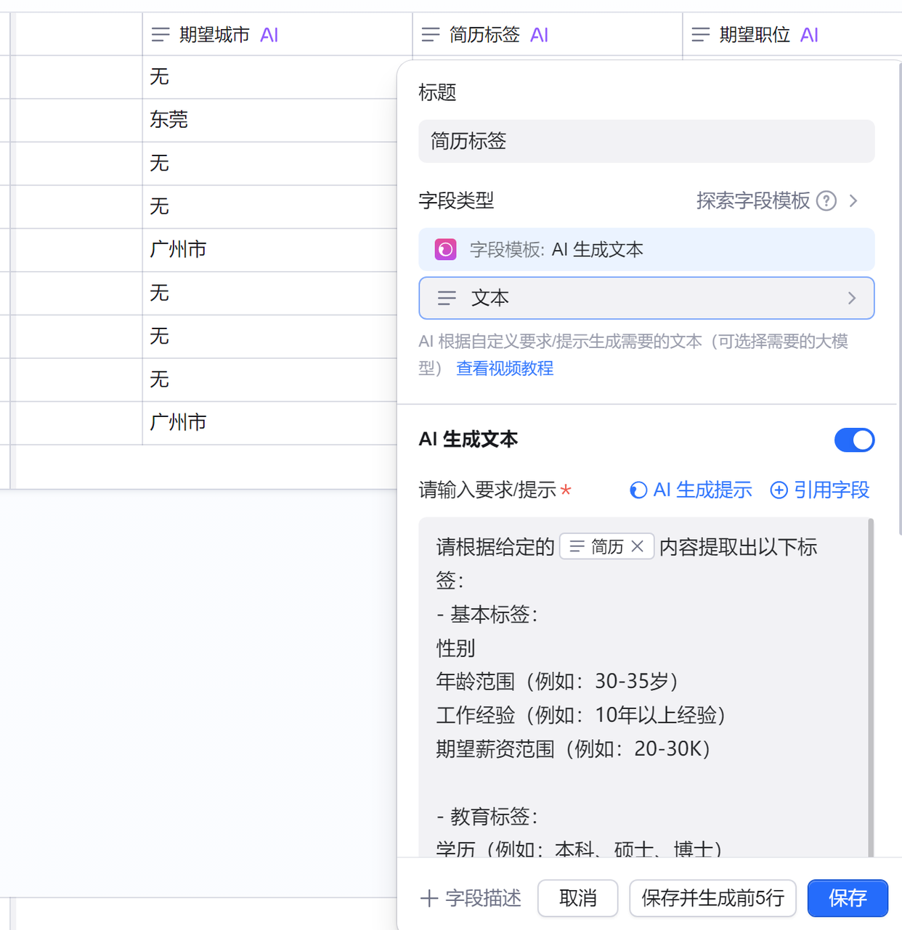Click the plus icon for 引用字段
Screen dimensions: 902x930
tap(779, 490)
